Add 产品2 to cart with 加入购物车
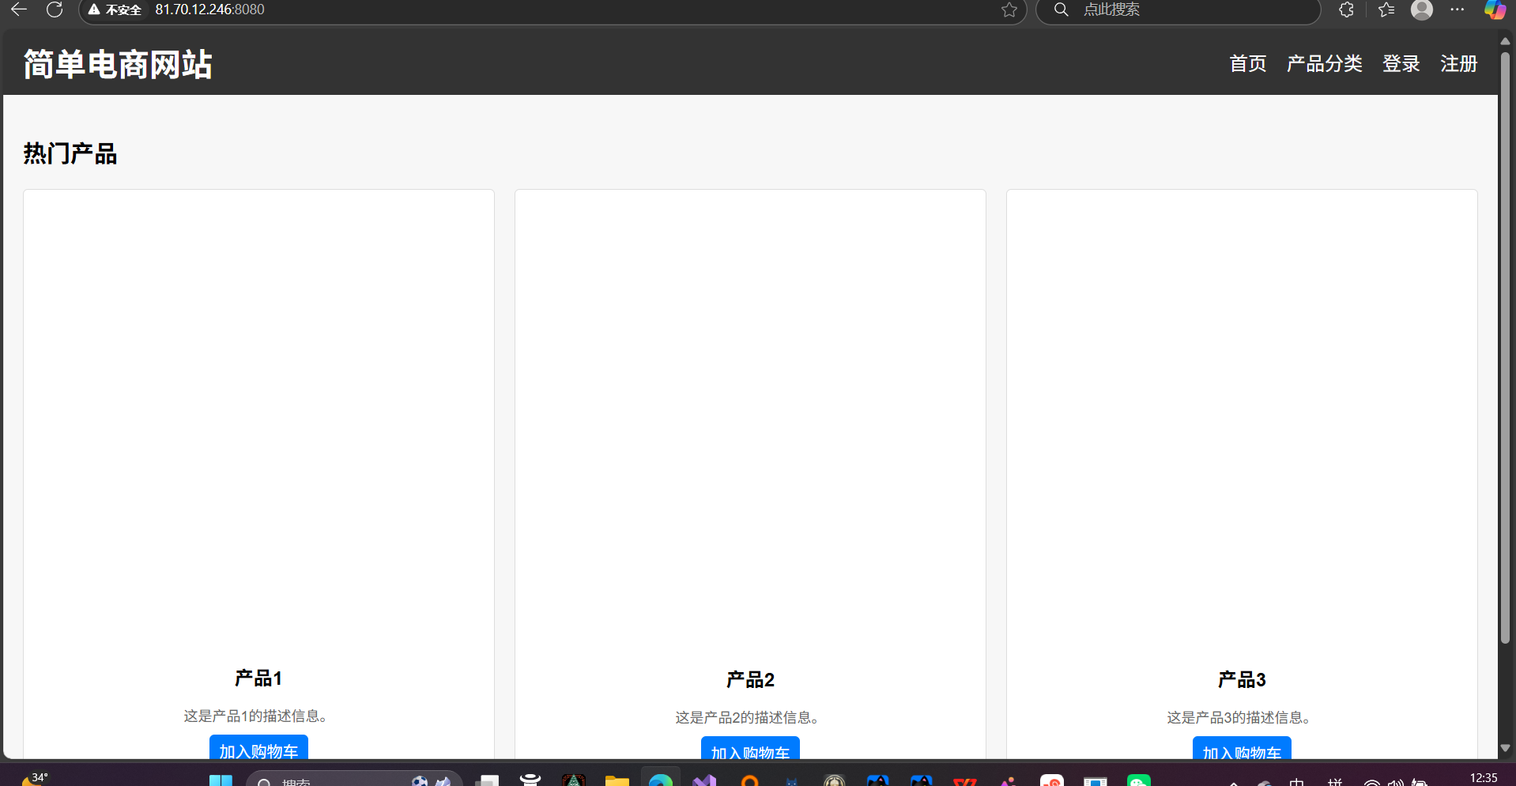 coord(750,749)
